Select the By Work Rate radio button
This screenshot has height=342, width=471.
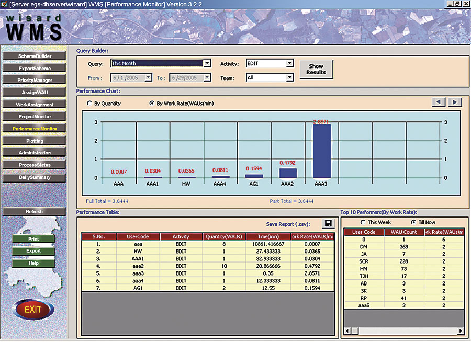[x=152, y=104]
